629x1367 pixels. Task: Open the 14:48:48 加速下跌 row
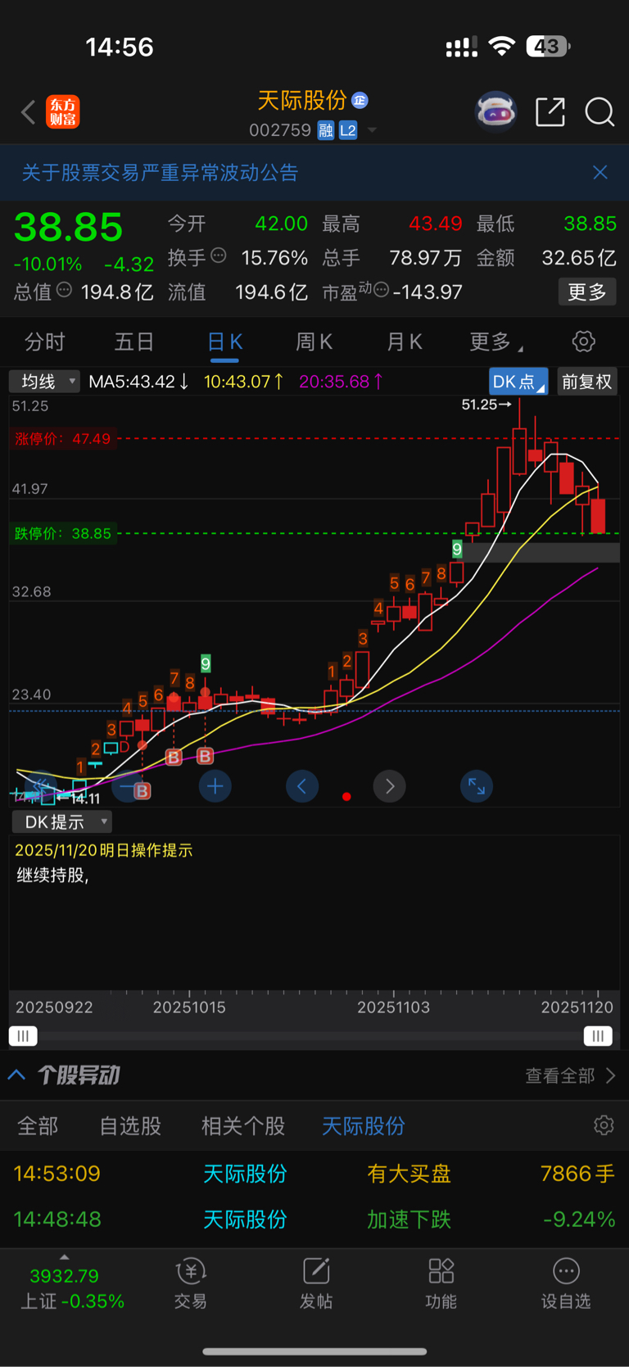point(314,1220)
